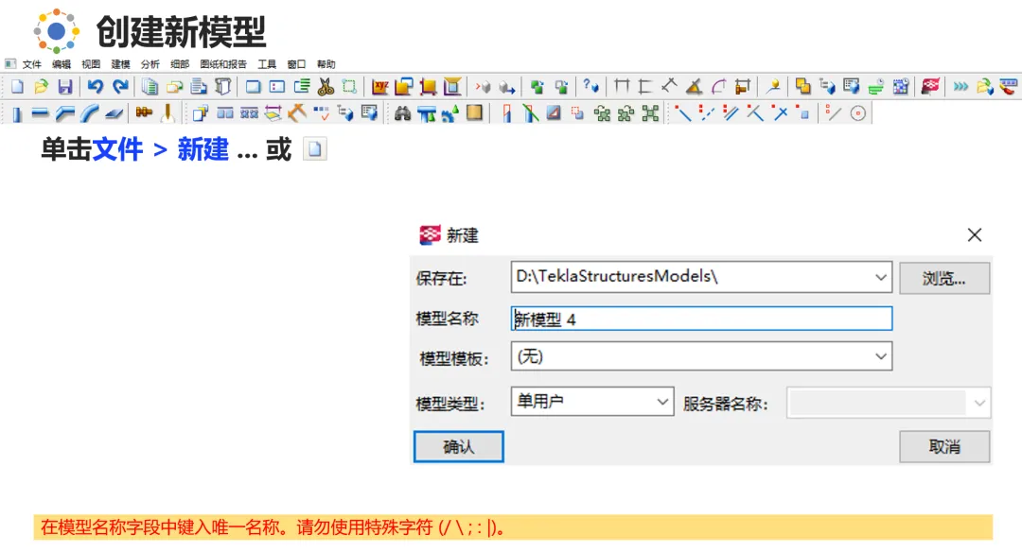The height and width of the screenshot is (552, 1022).
Task: Click the binoculars find component icon
Action: click(x=402, y=114)
